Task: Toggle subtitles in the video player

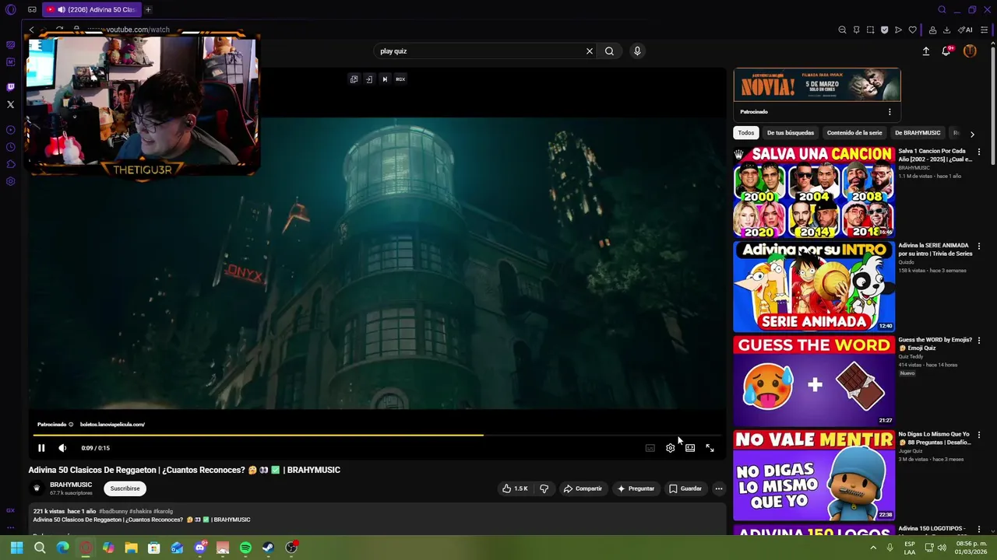Action: point(650,448)
